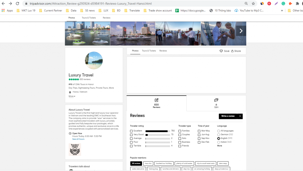Open the Write a review dropdown arrow
Image resolution: width=303 pixels, height=171 pixels.
click(240, 116)
